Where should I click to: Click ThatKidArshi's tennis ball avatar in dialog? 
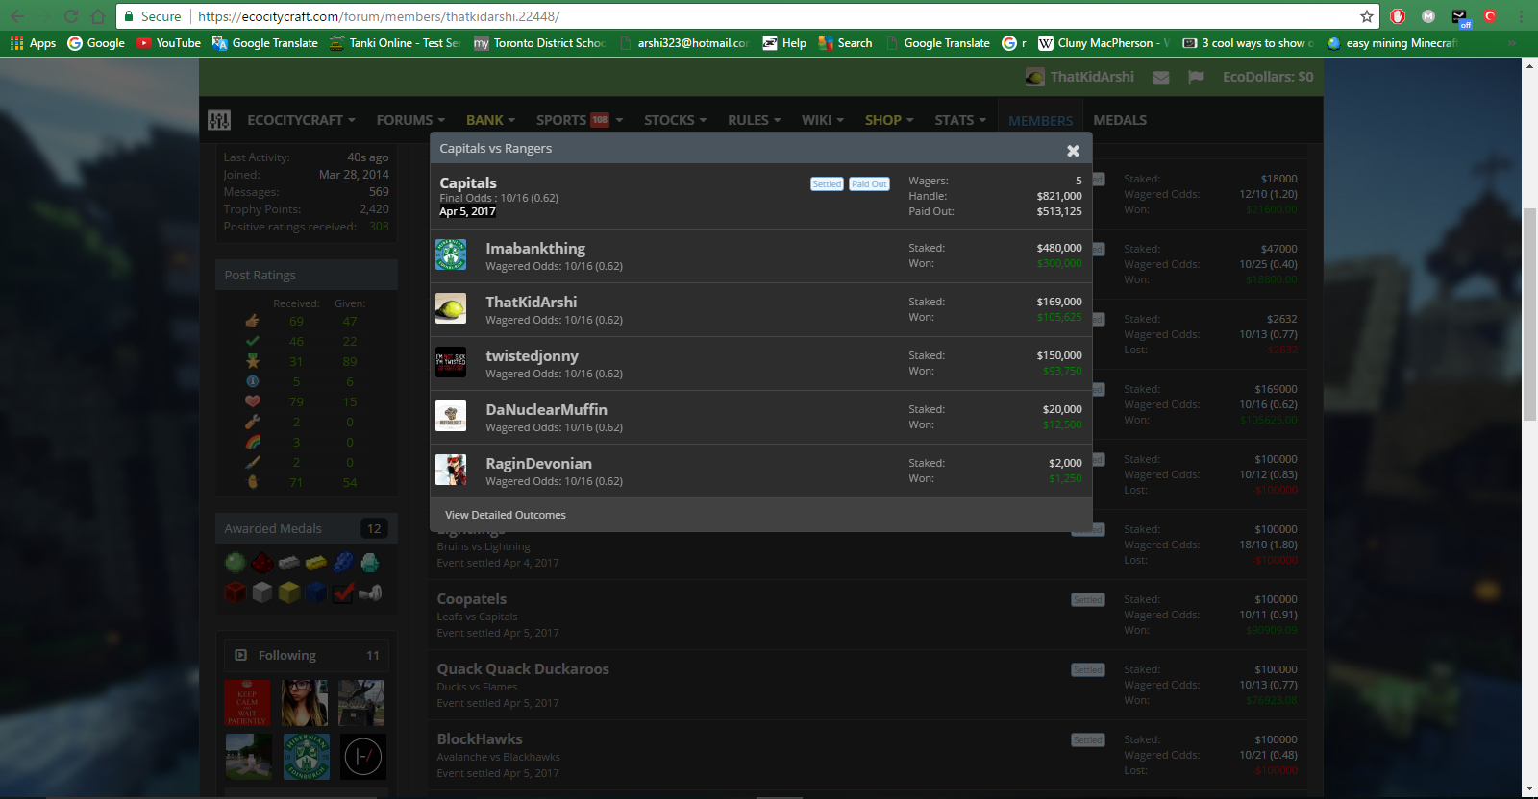(x=451, y=308)
